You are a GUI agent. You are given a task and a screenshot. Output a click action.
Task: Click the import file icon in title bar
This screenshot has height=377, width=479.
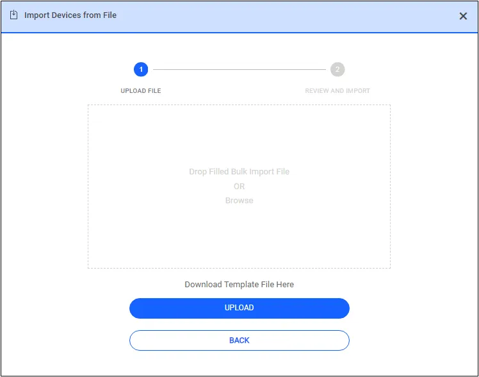13,15
